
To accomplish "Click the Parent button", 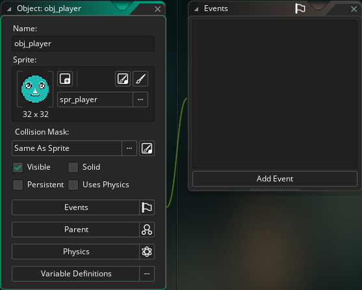I will click(x=76, y=230).
